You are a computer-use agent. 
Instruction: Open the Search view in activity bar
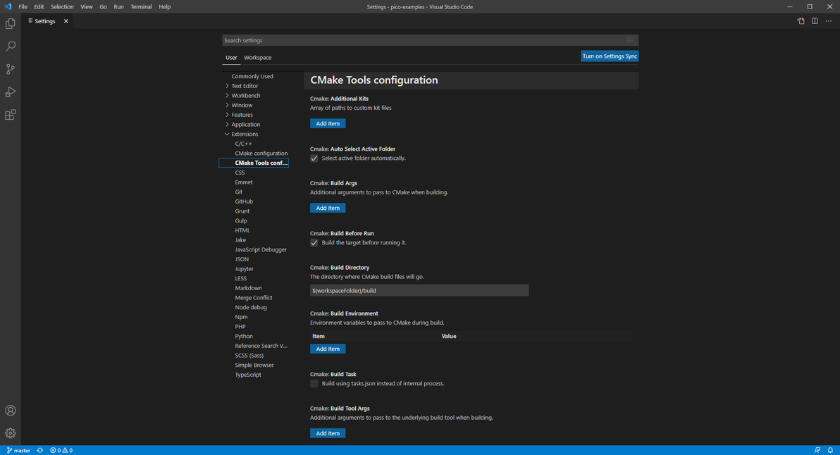coord(10,46)
